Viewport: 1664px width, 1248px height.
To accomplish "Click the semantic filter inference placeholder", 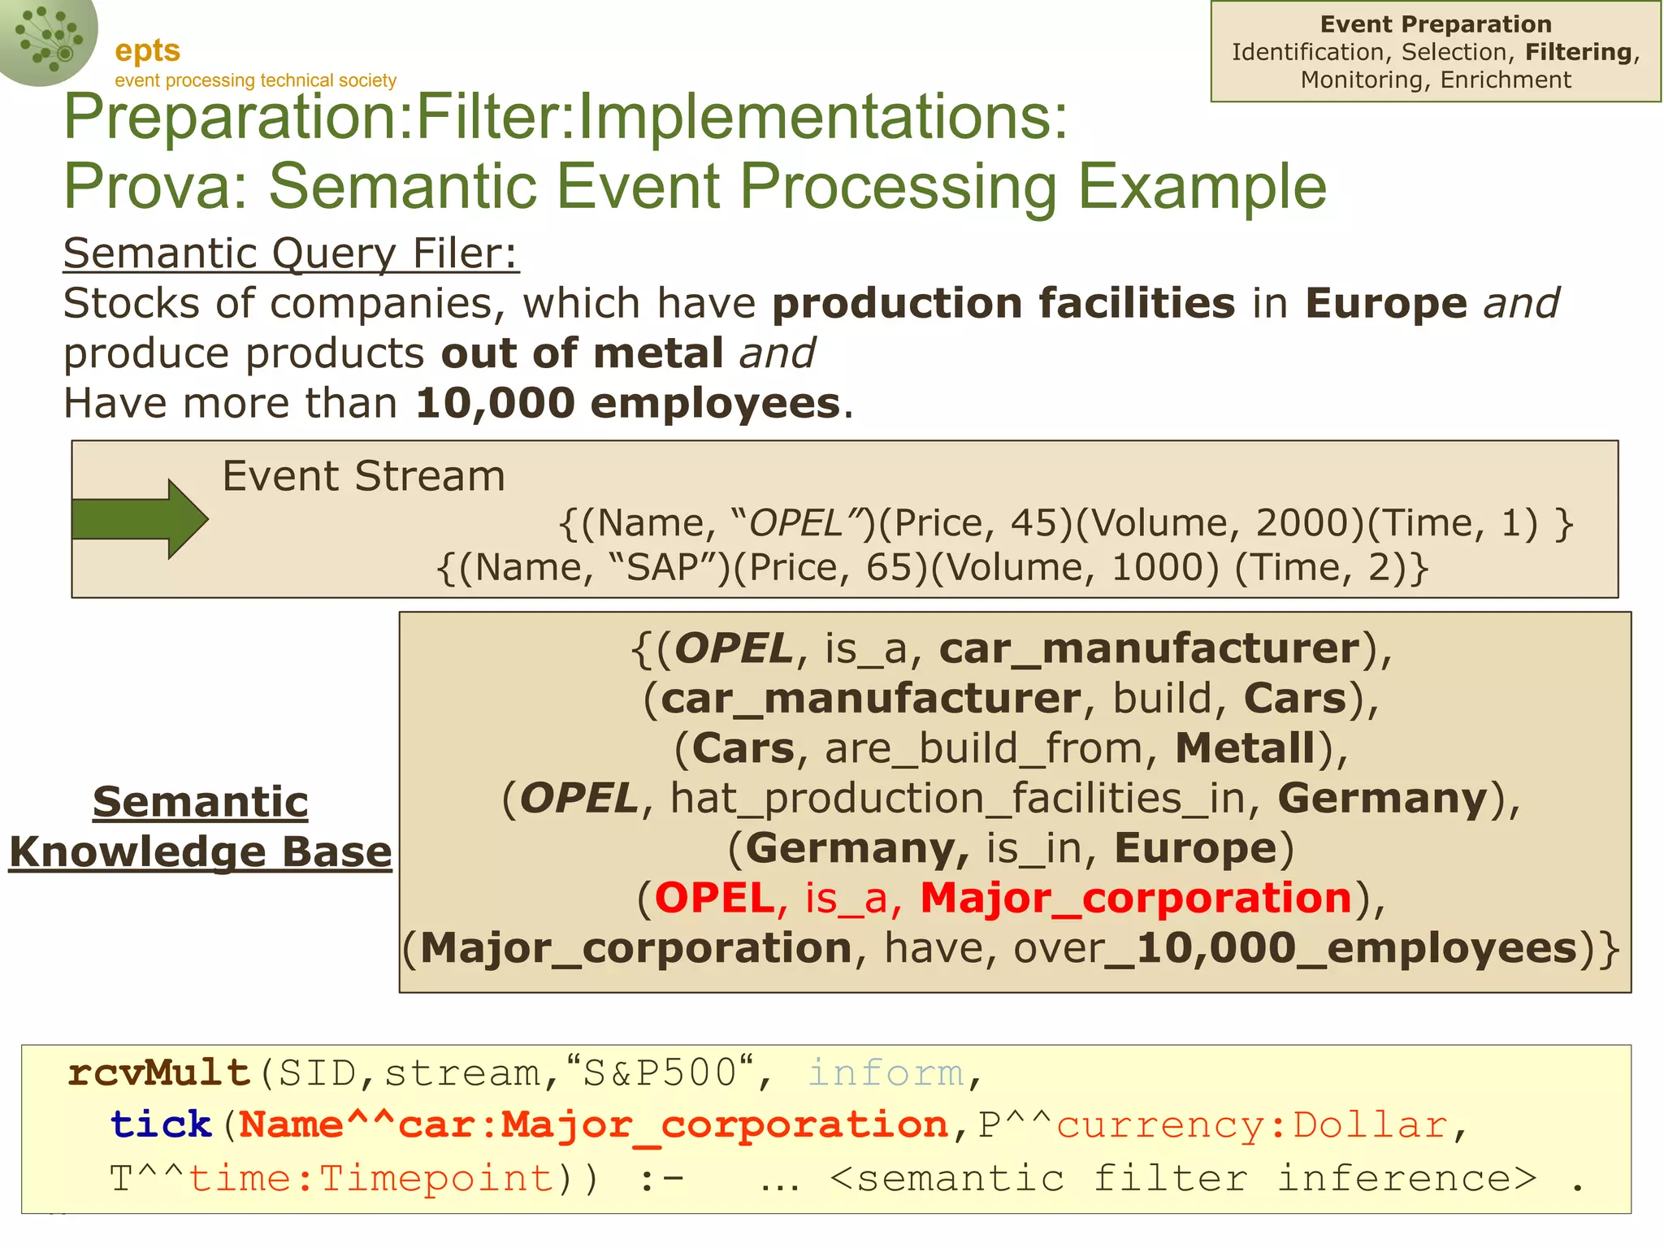I will [x=1182, y=1178].
